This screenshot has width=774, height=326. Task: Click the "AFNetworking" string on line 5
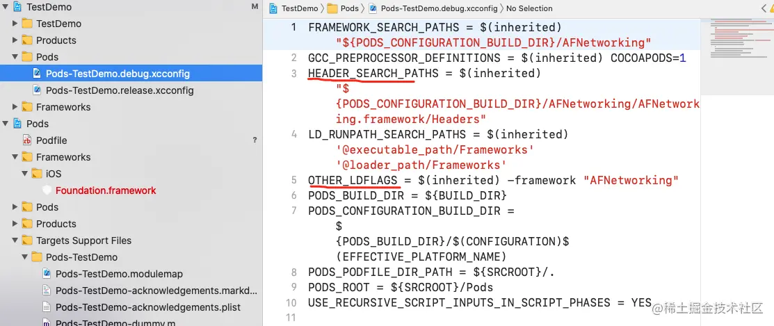pos(631,181)
